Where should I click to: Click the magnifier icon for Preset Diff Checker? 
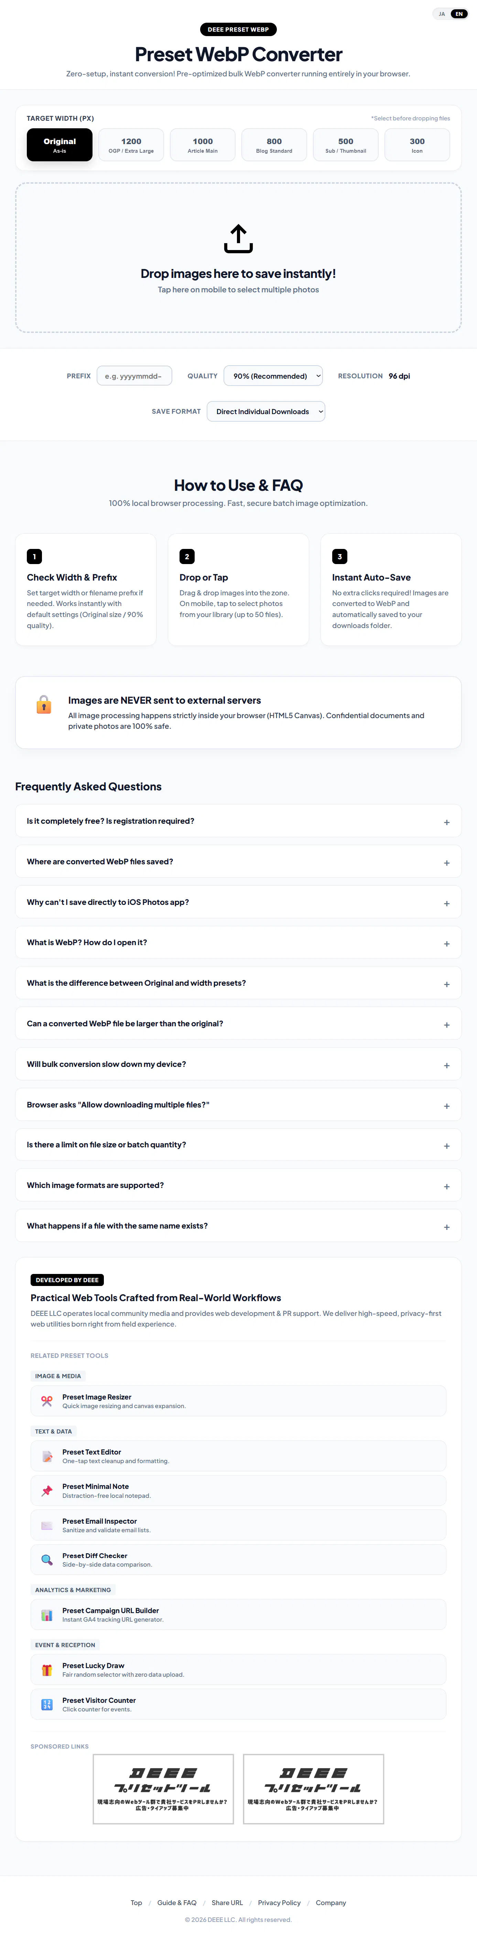click(47, 1559)
